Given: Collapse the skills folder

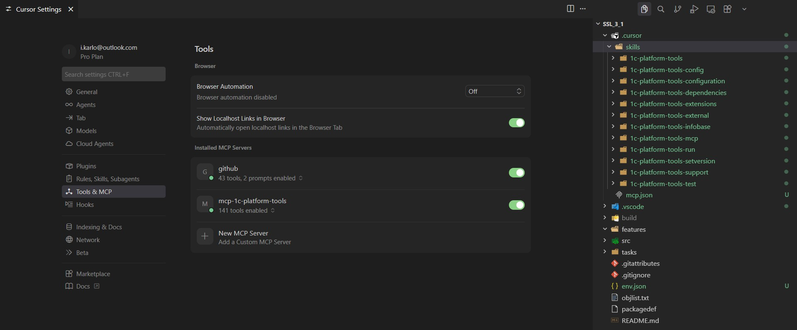Looking at the screenshot, I should pos(609,47).
